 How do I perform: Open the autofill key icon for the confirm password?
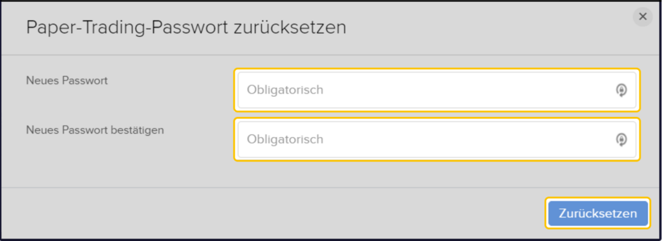(621, 140)
